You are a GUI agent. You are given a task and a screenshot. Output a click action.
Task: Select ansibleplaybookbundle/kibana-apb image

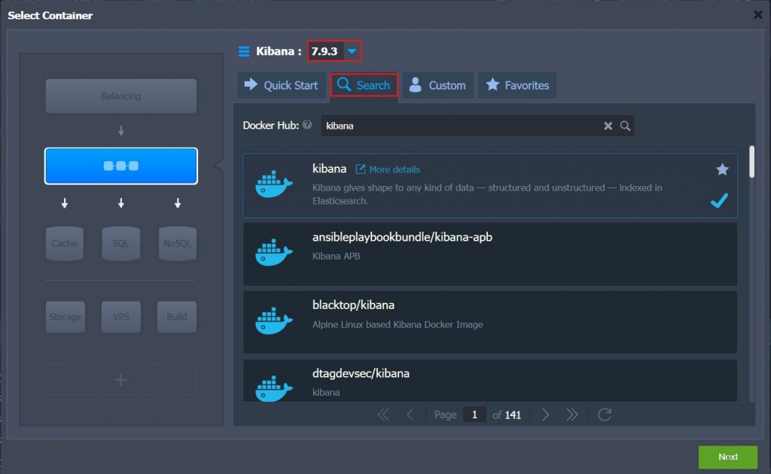(x=489, y=254)
